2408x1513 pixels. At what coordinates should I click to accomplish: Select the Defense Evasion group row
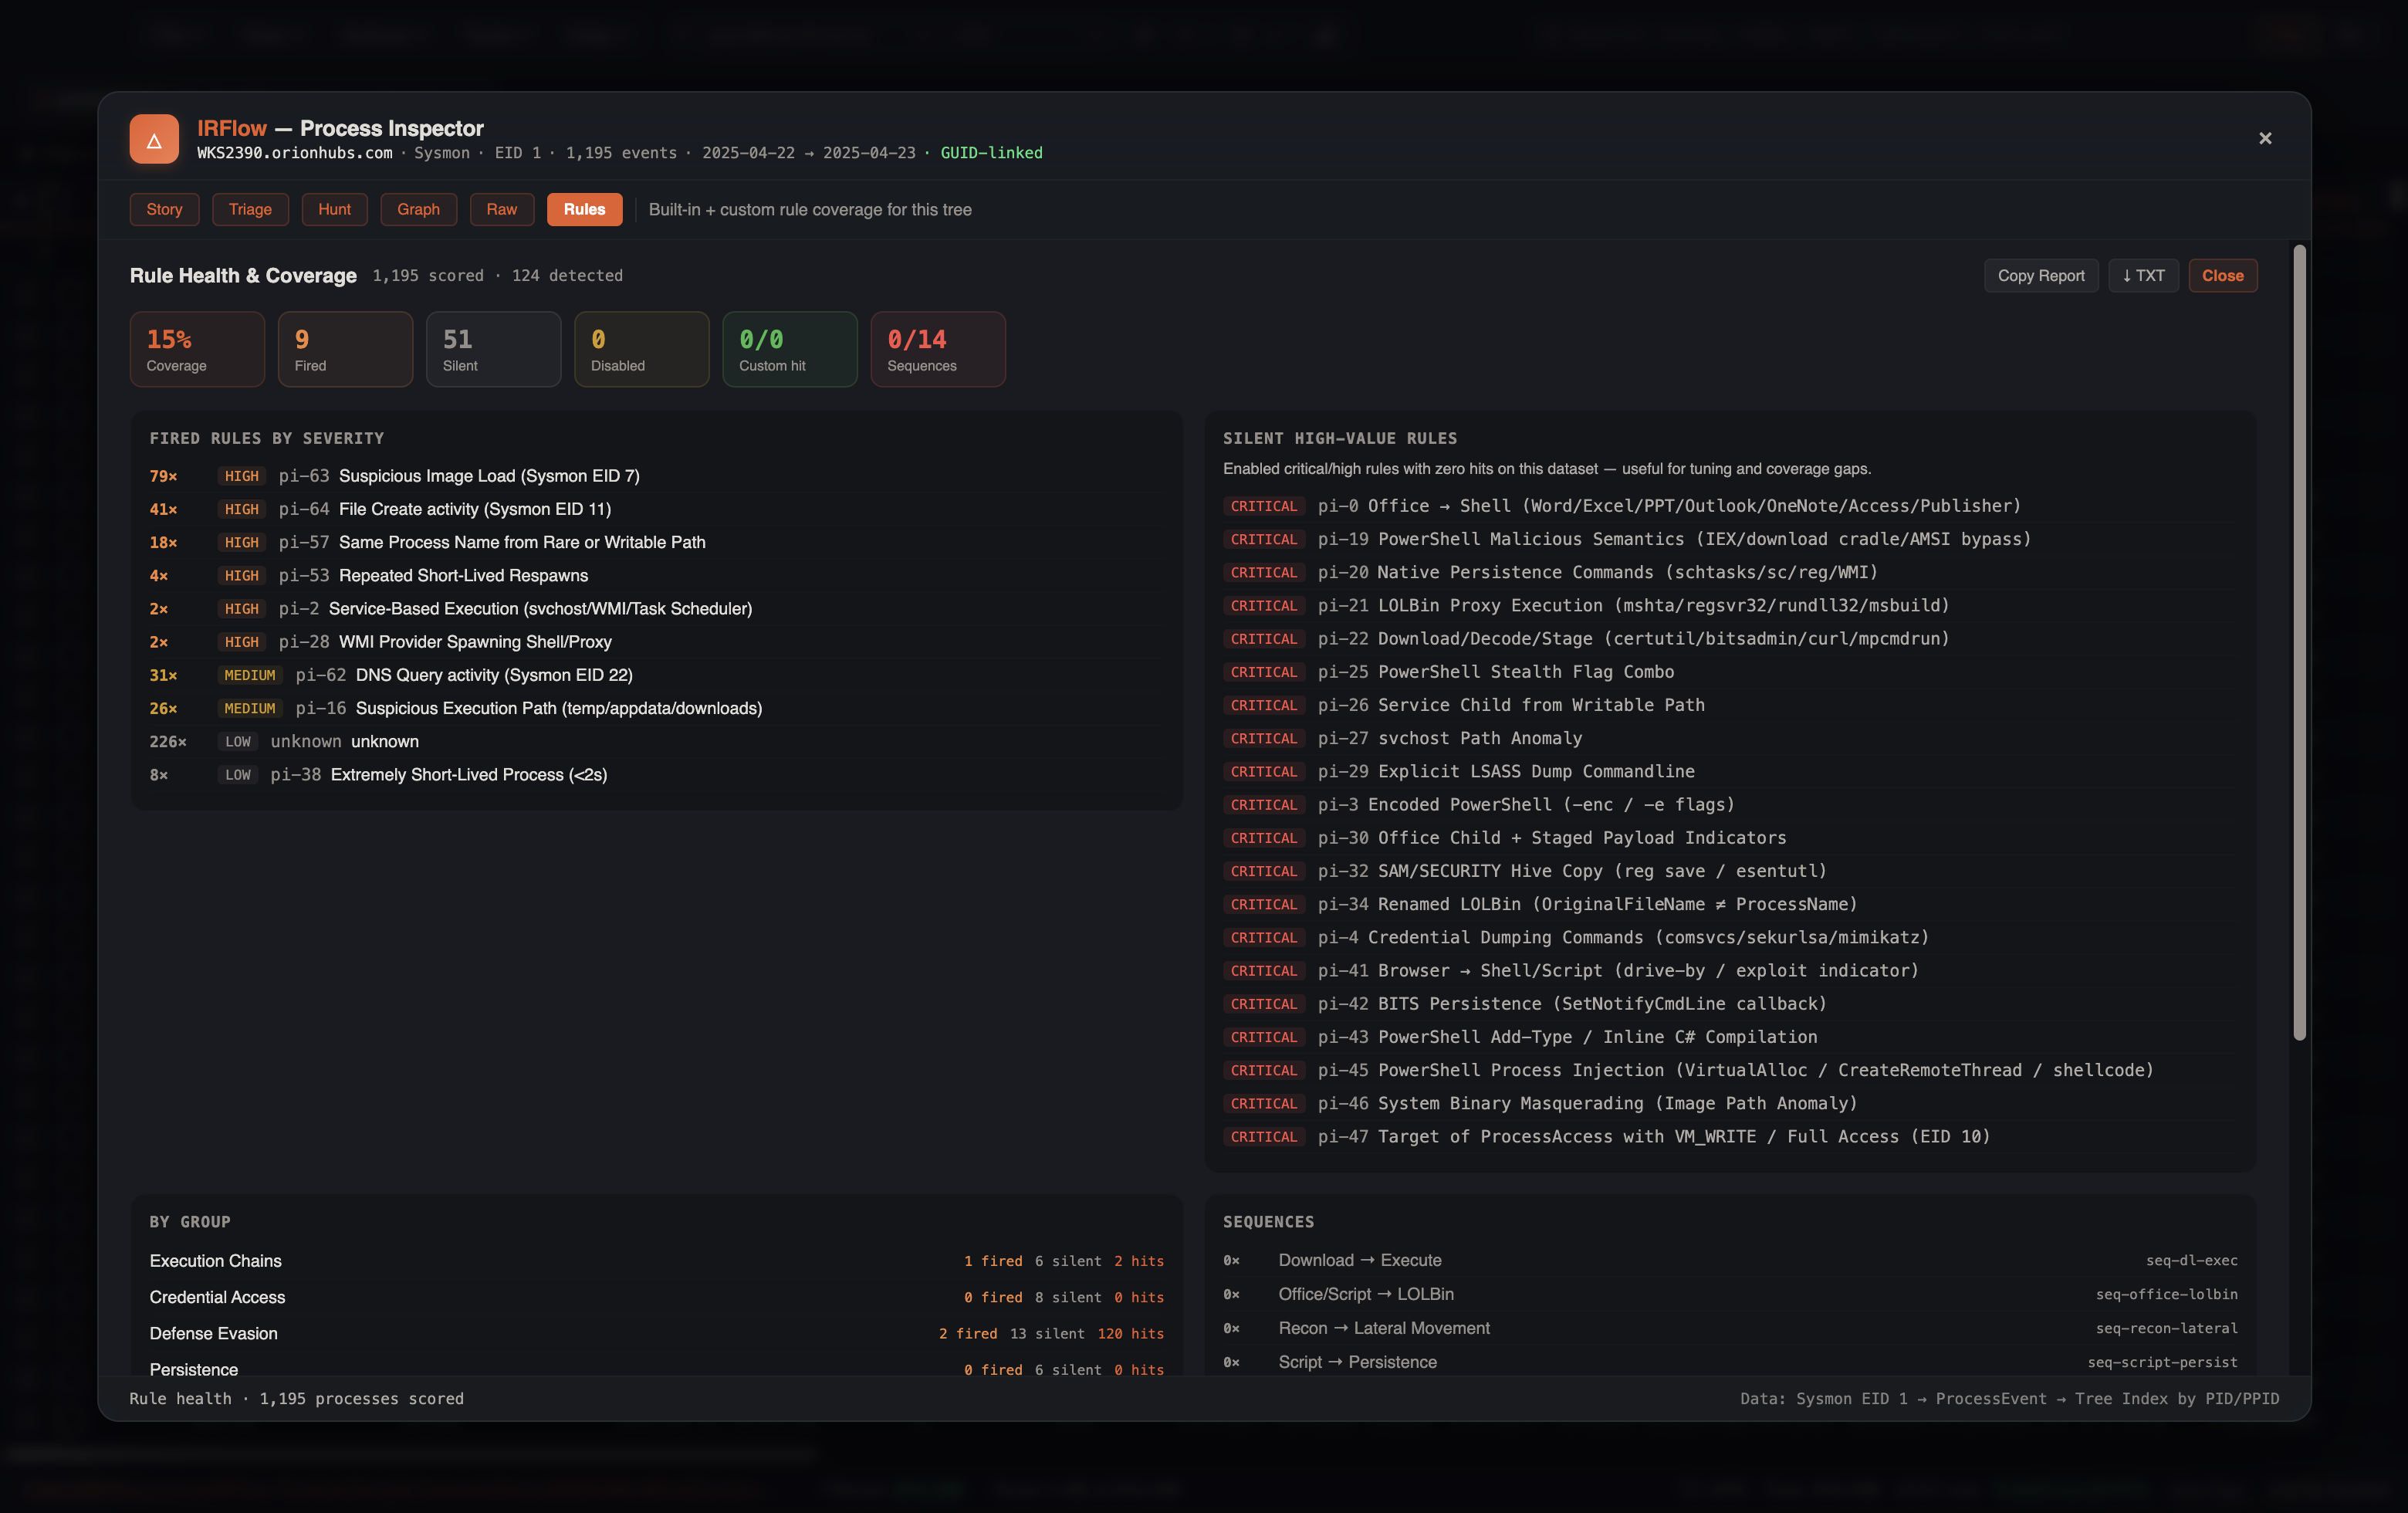[x=656, y=1333]
